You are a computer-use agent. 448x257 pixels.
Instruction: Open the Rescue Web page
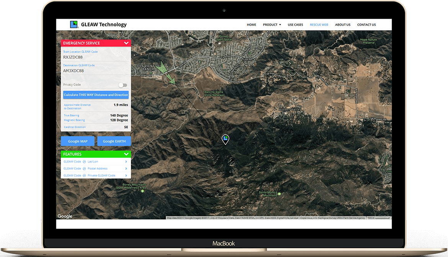pos(319,25)
